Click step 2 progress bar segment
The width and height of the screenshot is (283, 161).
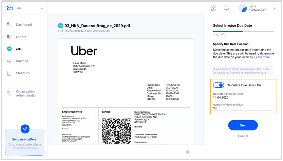[x=259, y=32]
